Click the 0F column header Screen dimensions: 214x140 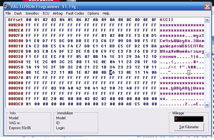(x=154, y=20)
